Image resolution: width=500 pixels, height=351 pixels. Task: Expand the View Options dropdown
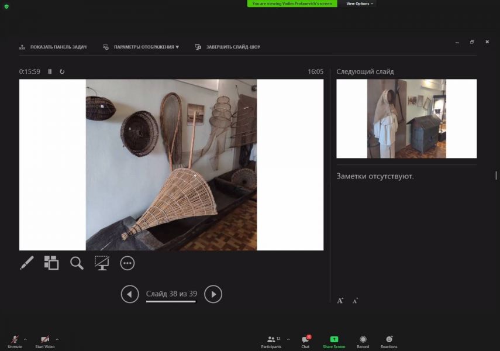point(359,4)
